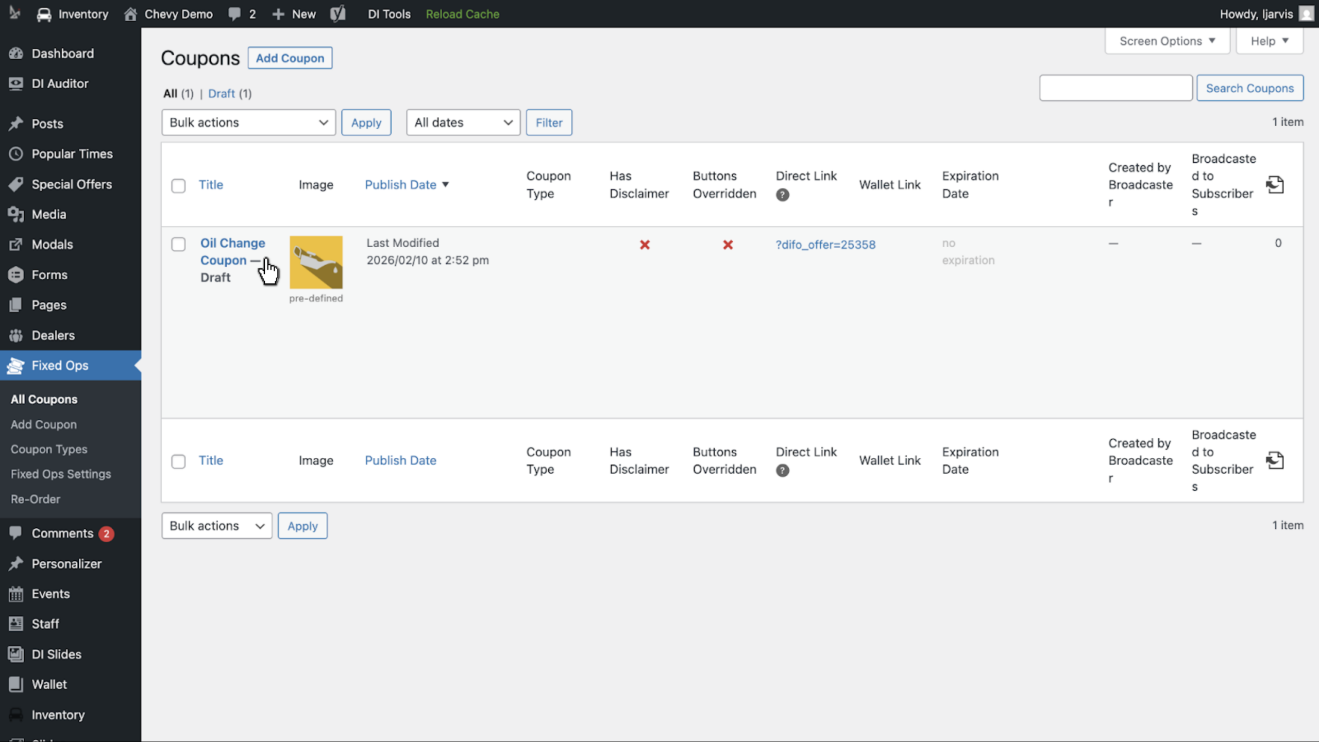Expand the Screen Options panel
The height and width of the screenshot is (742, 1319).
[1167, 41]
